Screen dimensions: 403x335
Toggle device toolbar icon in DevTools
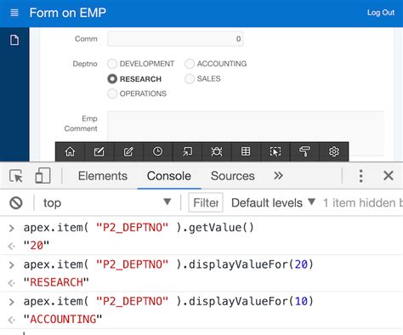click(43, 176)
